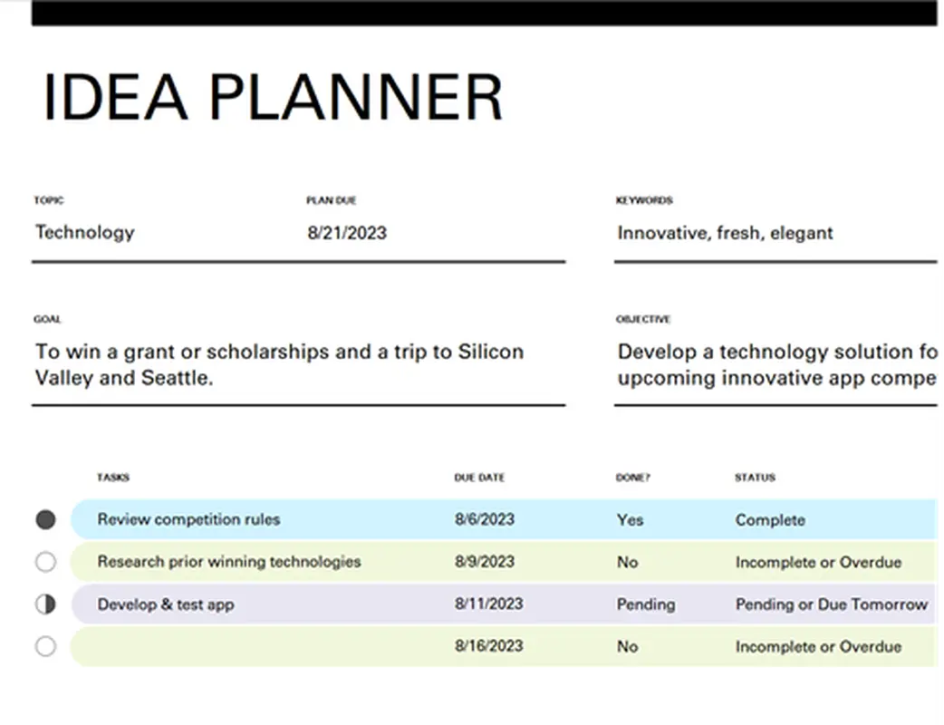944x725 pixels.
Task: Select the Innovative, fresh, elegant keywords field
Action: tap(725, 233)
